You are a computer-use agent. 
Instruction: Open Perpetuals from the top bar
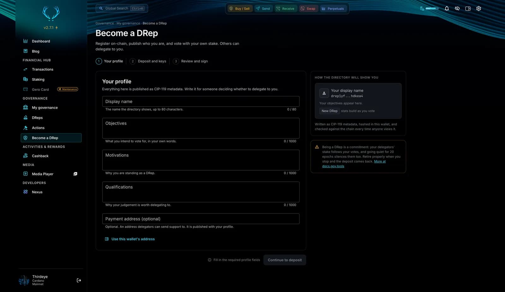coord(333,9)
